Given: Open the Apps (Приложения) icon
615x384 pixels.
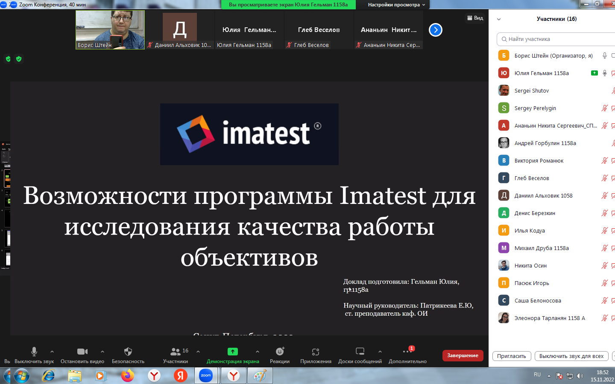Looking at the screenshot, I should click(316, 352).
